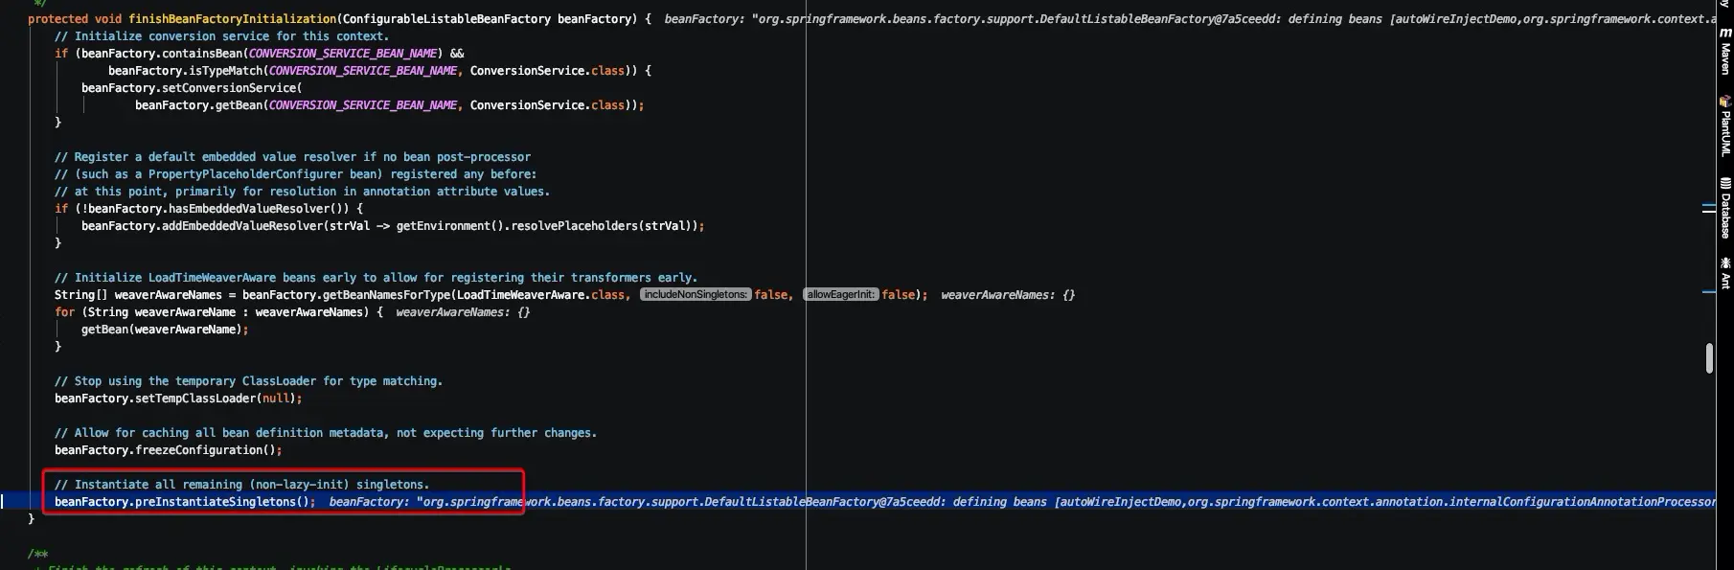Click the blue change marker beside the Database label
The height and width of the screenshot is (570, 1734).
(1708, 207)
